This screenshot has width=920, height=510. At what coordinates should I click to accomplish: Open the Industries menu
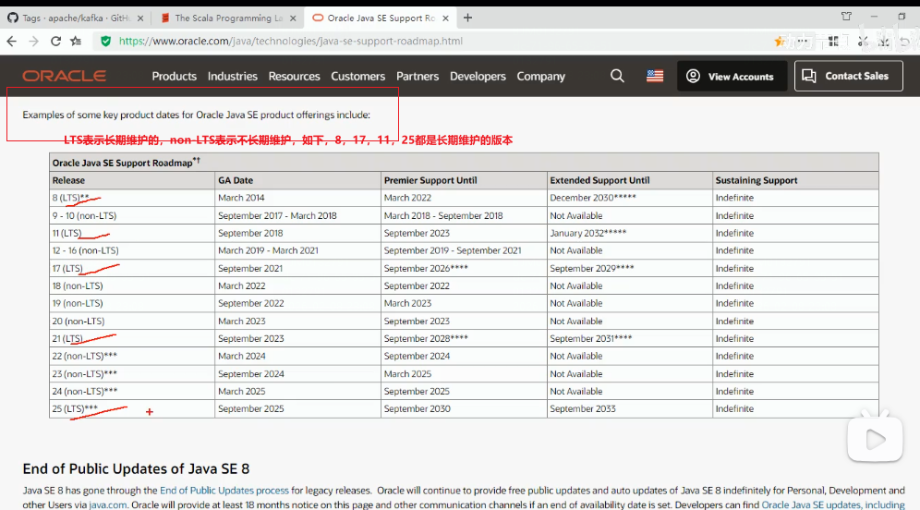(x=233, y=77)
